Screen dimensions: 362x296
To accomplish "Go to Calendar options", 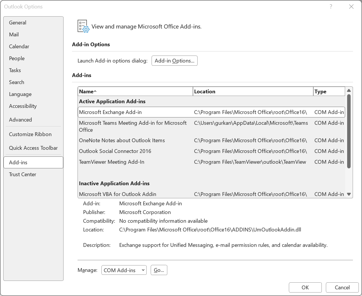I will (33, 47).
